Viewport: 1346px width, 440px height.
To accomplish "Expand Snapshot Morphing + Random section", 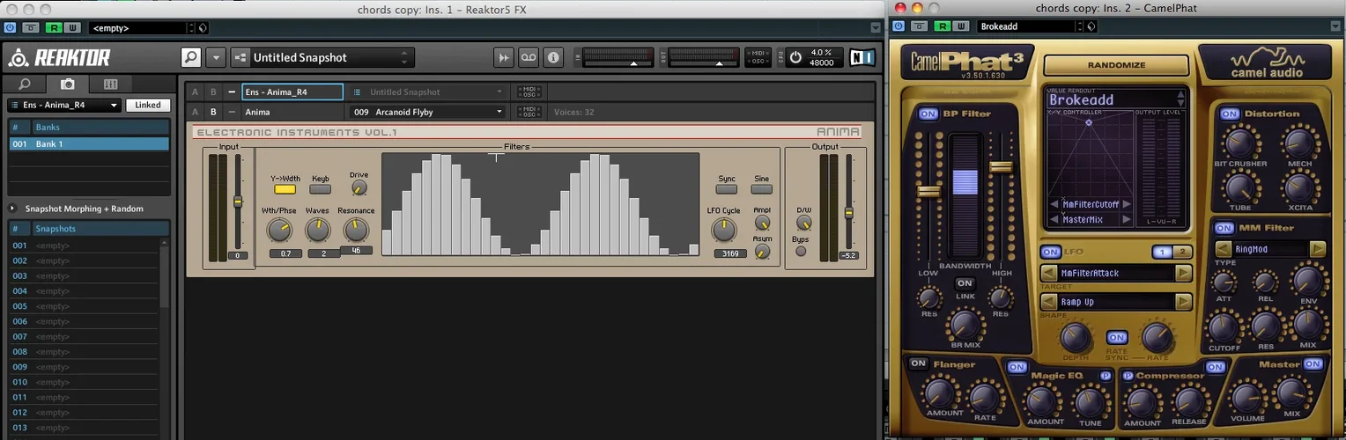I will [x=13, y=209].
